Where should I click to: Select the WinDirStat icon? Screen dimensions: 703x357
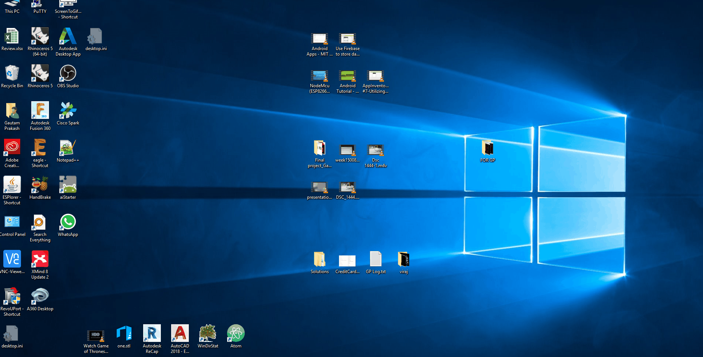(x=208, y=337)
